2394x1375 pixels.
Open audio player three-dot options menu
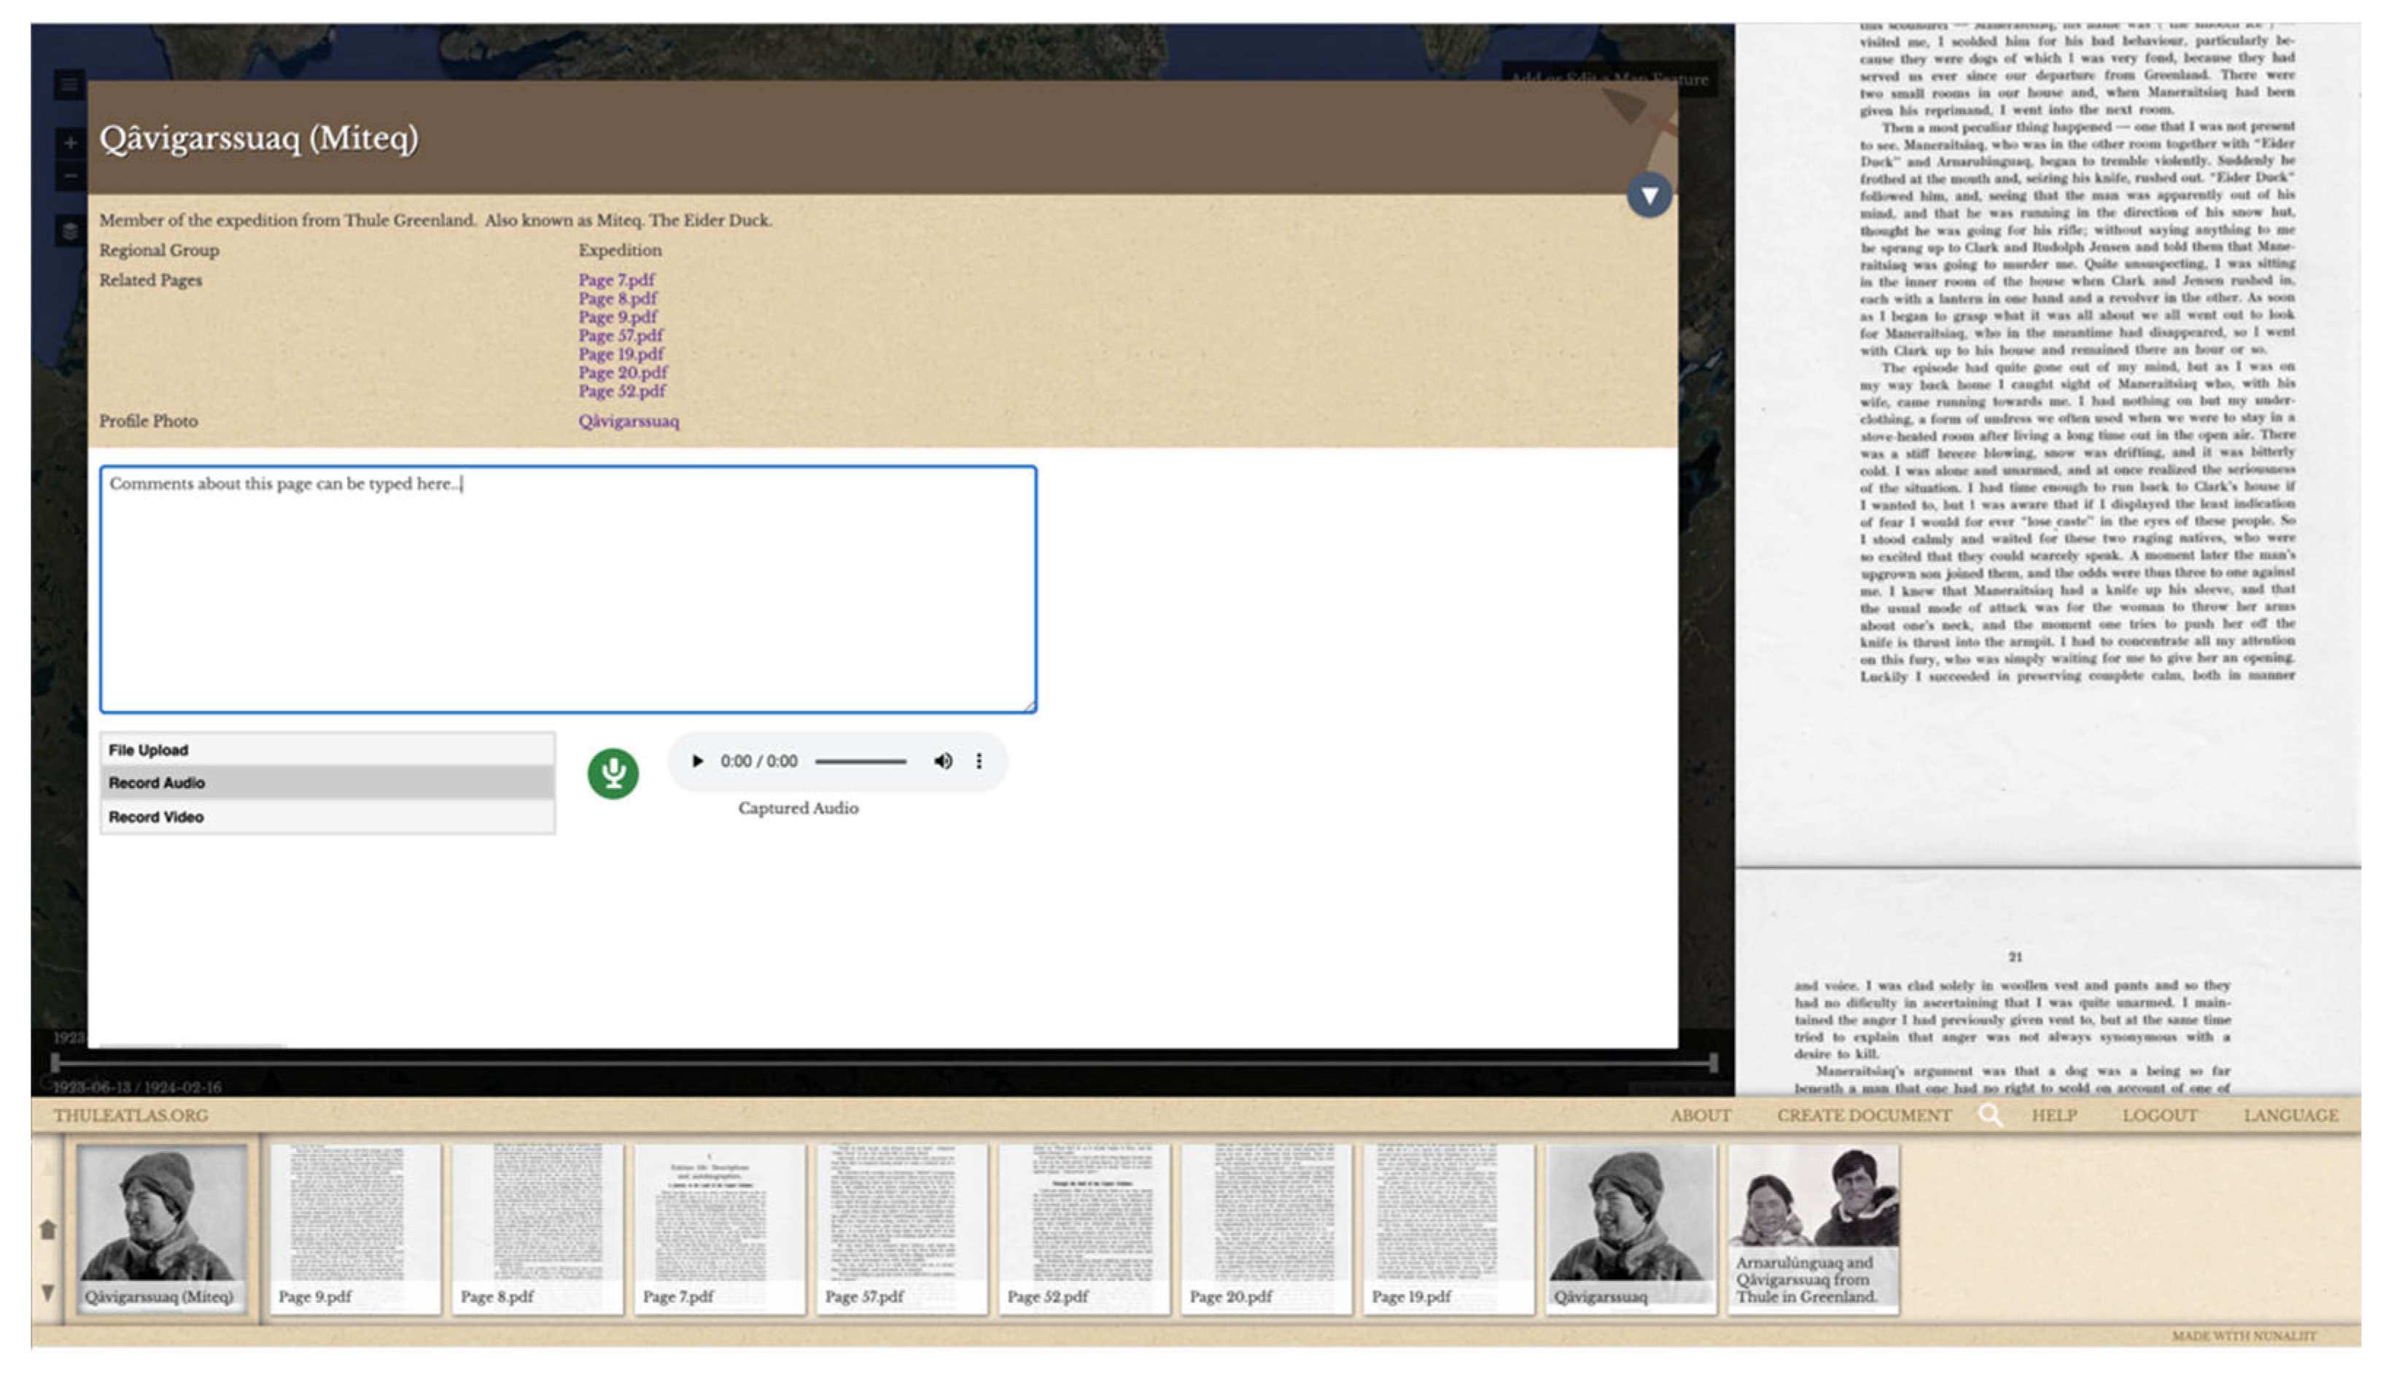(979, 761)
